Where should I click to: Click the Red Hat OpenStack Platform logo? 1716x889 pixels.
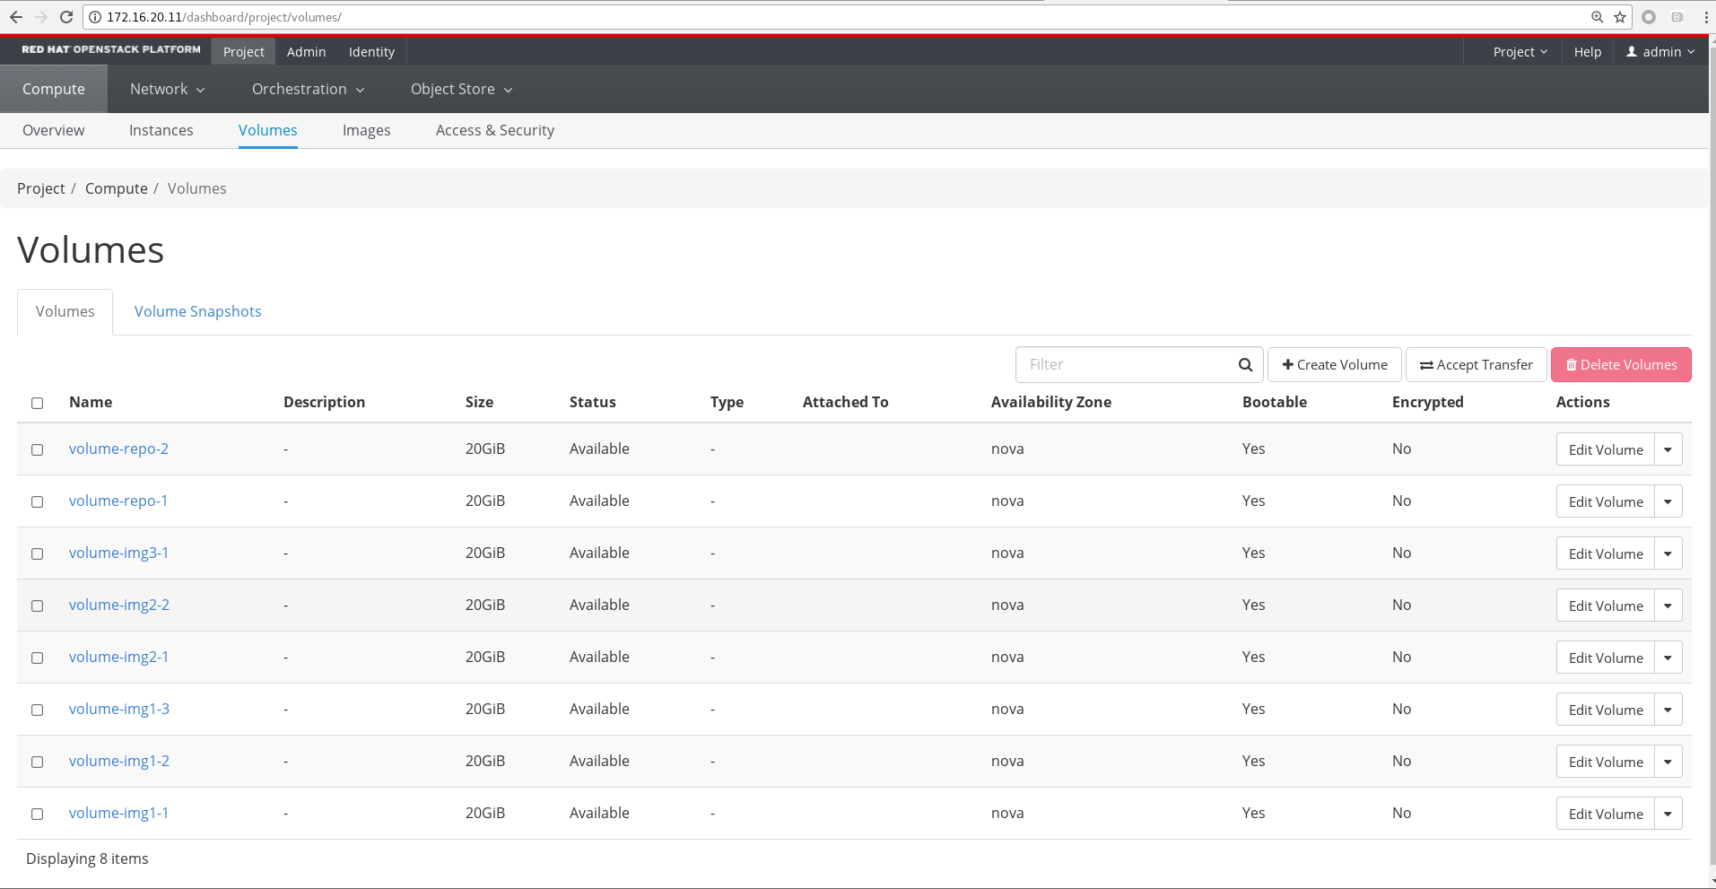[111, 49]
